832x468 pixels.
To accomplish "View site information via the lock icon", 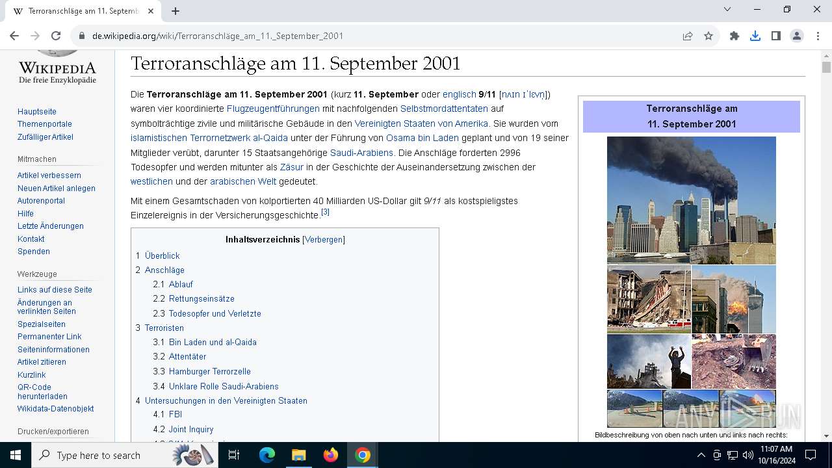I will (82, 36).
